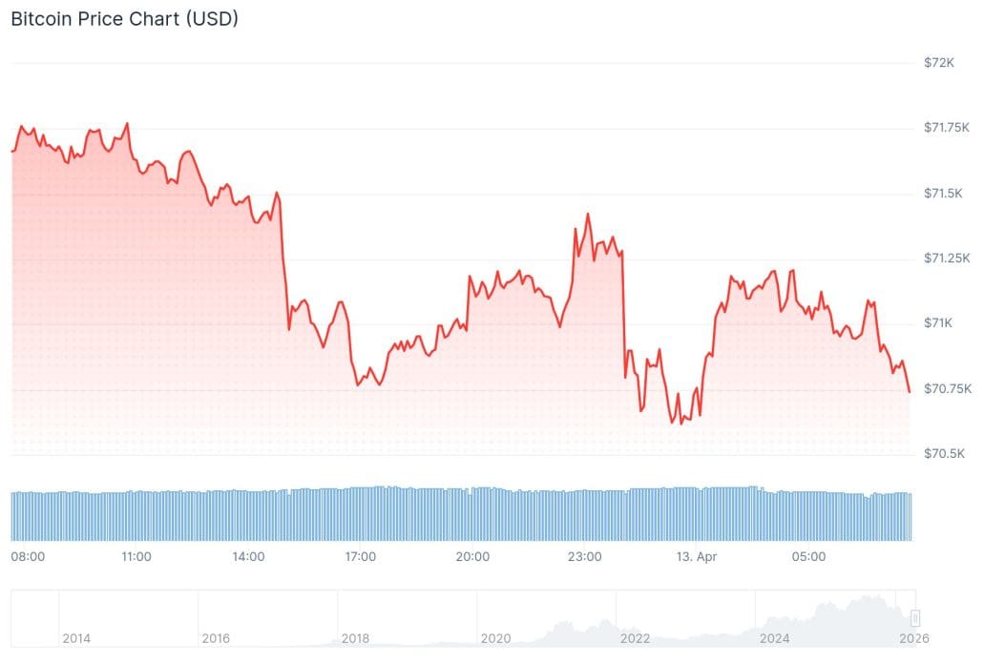Click 2022 on the historical overview strip

(x=635, y=637)
